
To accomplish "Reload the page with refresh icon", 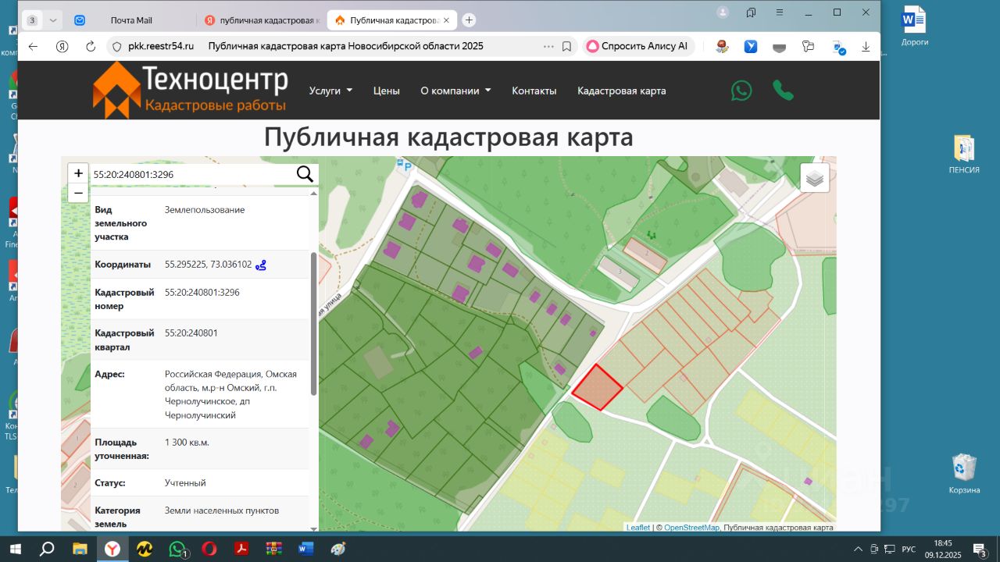I will tap(91, 46).
